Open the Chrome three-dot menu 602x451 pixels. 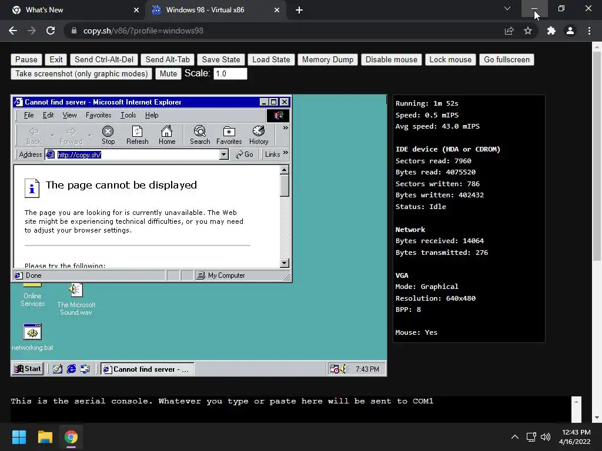[x=589, y=31]
